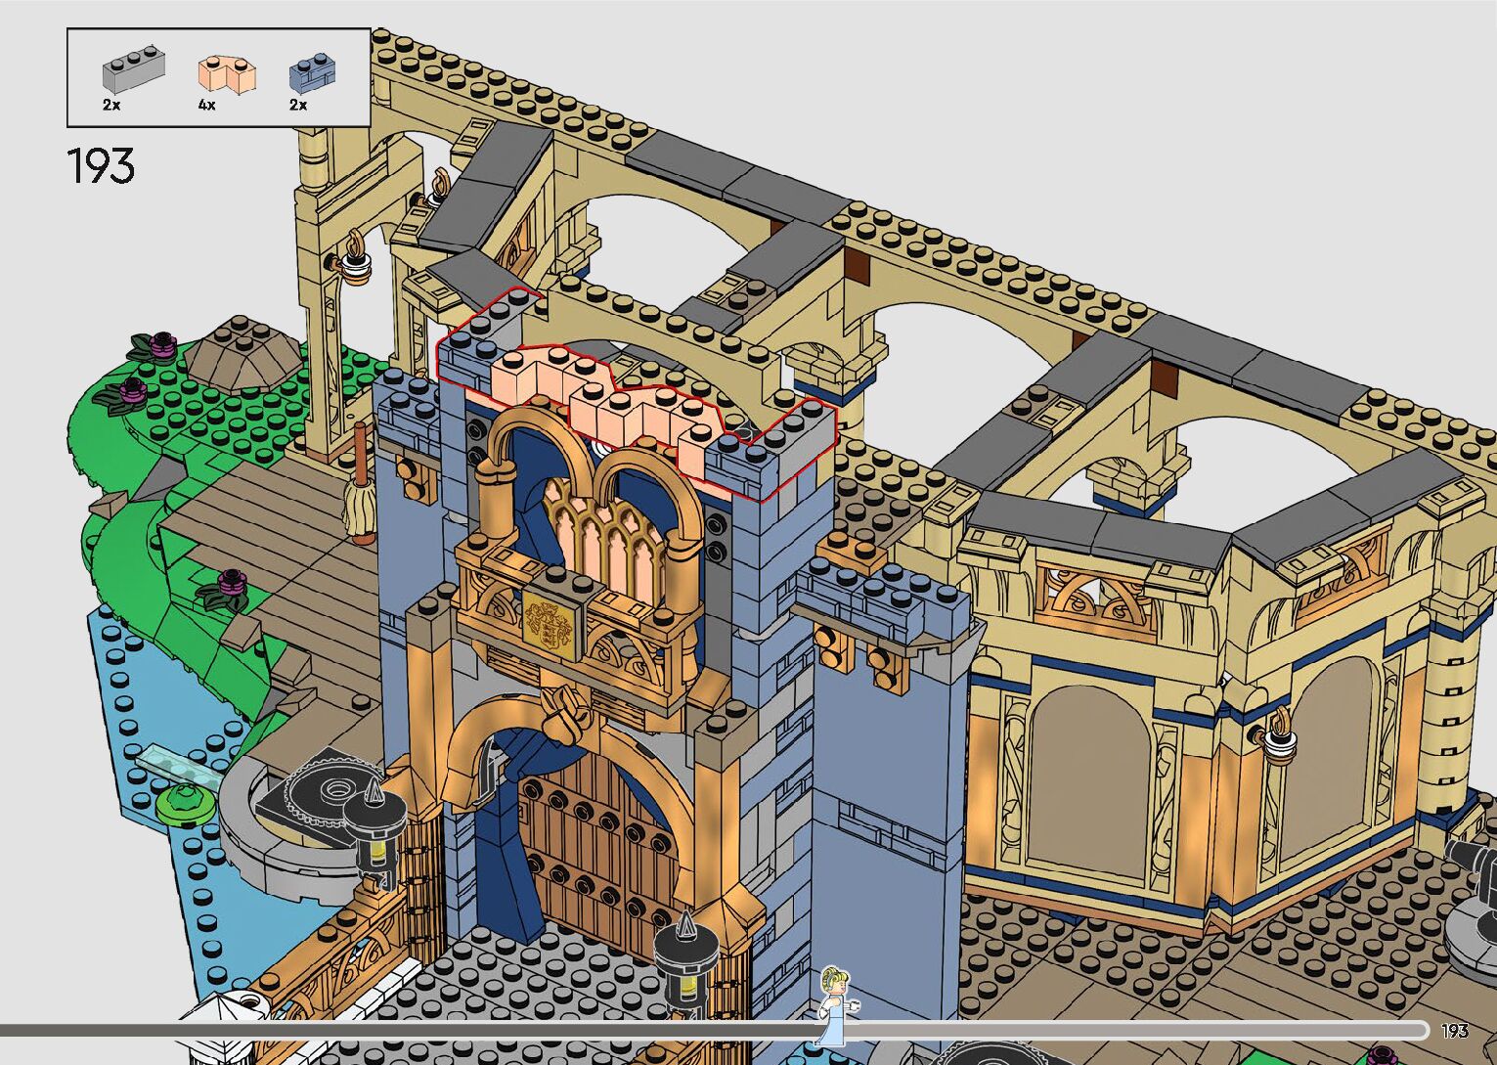The height and width of the screenshot is (1065, 1497).
Task: Click the filled portion of progress bar
Action: coord(391,1030)
